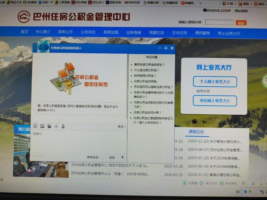Screen dimensions: 267x200
Task: Open 互动交流 menu
Action: point(179,33)
